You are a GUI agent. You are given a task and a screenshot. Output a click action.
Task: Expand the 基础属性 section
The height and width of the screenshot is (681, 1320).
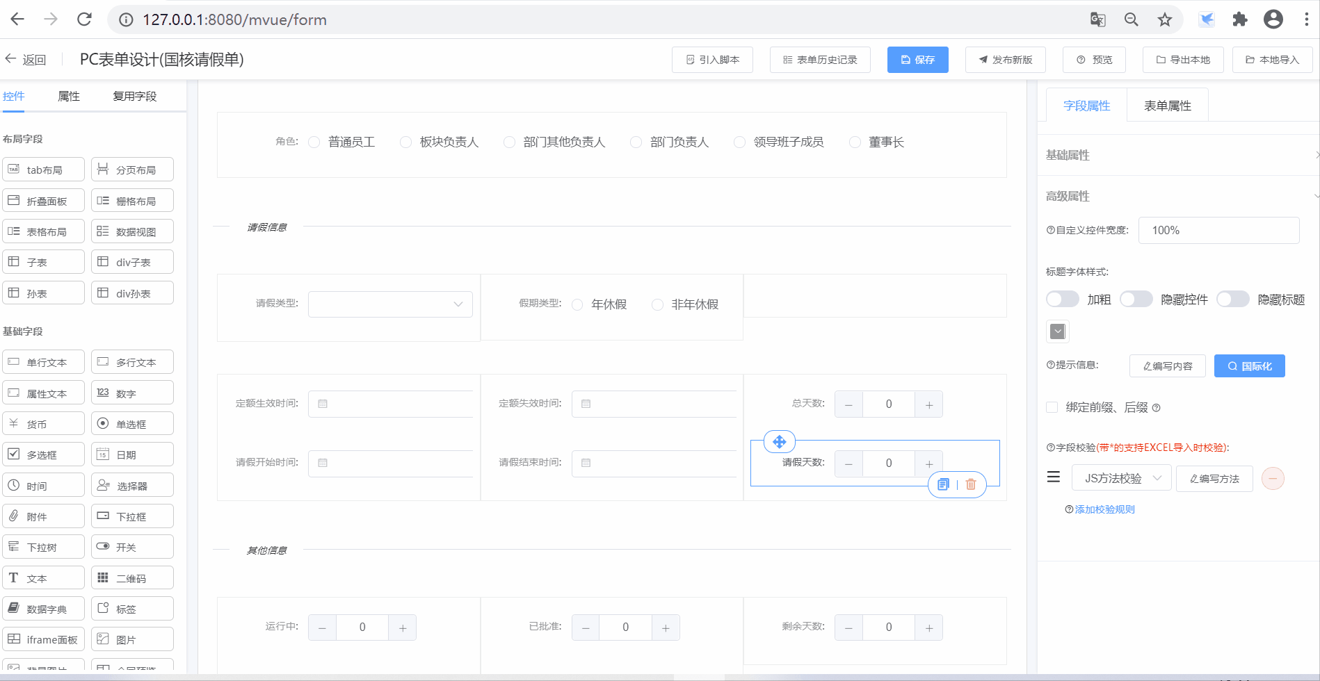pos(1178,155)
